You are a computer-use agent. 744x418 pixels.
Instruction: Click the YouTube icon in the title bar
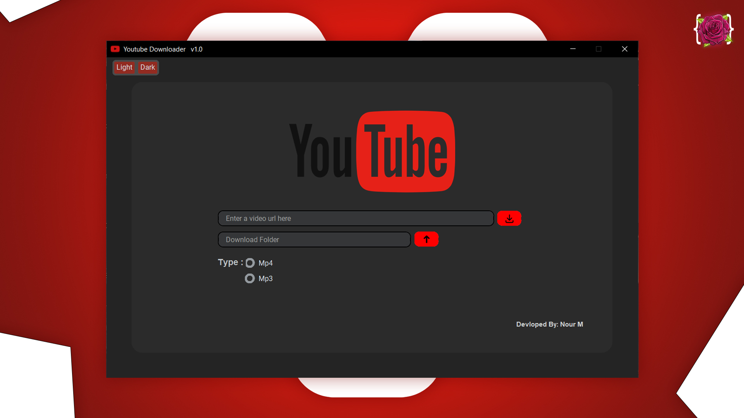115,49
